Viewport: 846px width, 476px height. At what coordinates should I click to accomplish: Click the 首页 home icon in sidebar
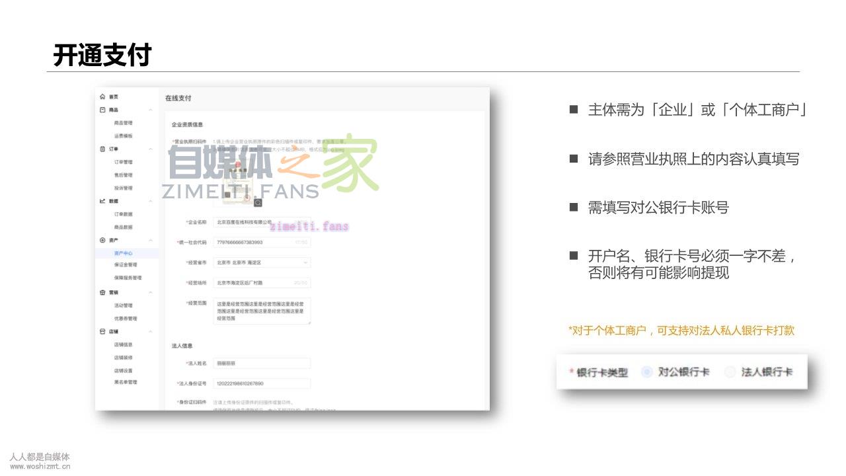point(102,97)
